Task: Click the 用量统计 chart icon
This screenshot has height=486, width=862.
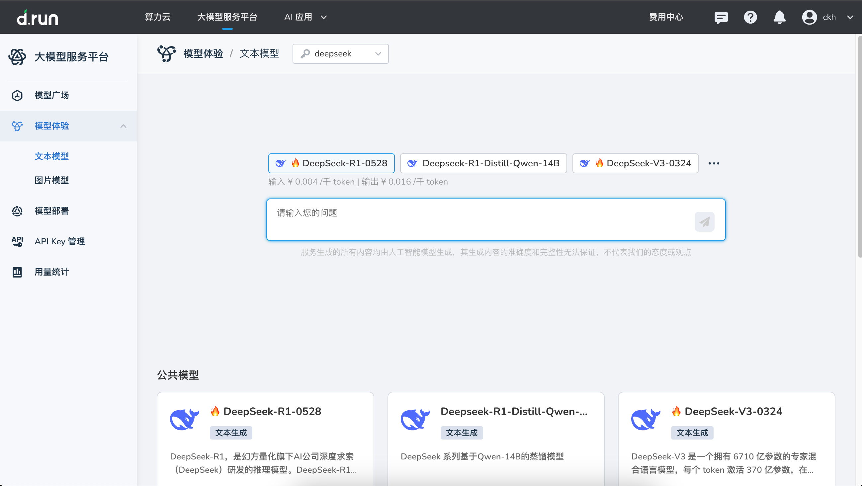Action: click(17, 272)
